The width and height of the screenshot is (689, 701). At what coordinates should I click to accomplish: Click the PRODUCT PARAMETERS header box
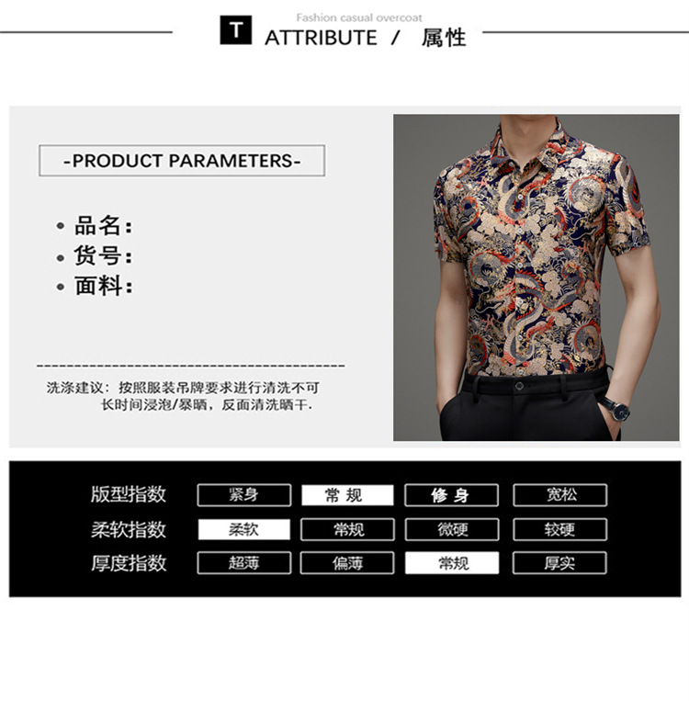click(182, 161)
